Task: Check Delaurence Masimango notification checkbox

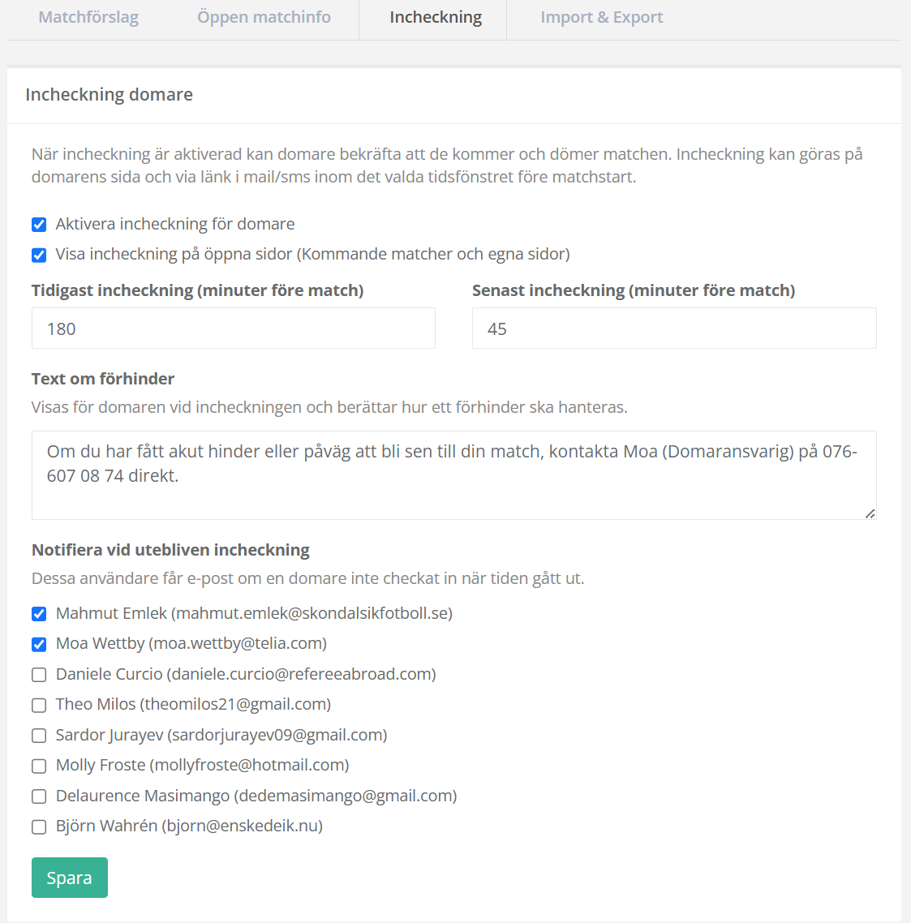Action: [39, 796]
